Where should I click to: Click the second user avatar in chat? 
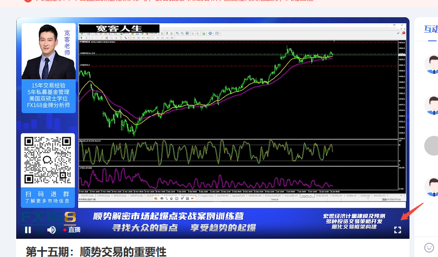[432, 105]
